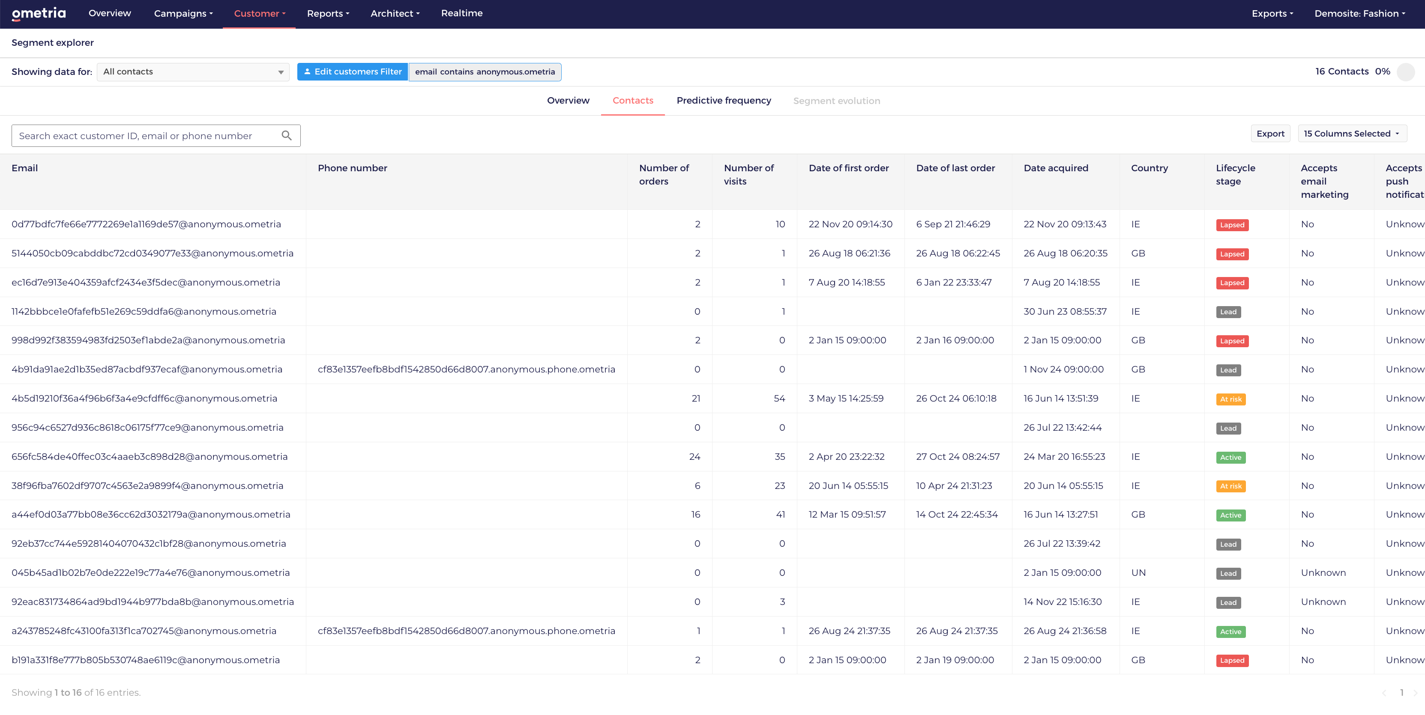Click At risk badge in the 38f96fba row
Image resolution: width=1425 pixels, height=715 pixels.
(1231, 486)
